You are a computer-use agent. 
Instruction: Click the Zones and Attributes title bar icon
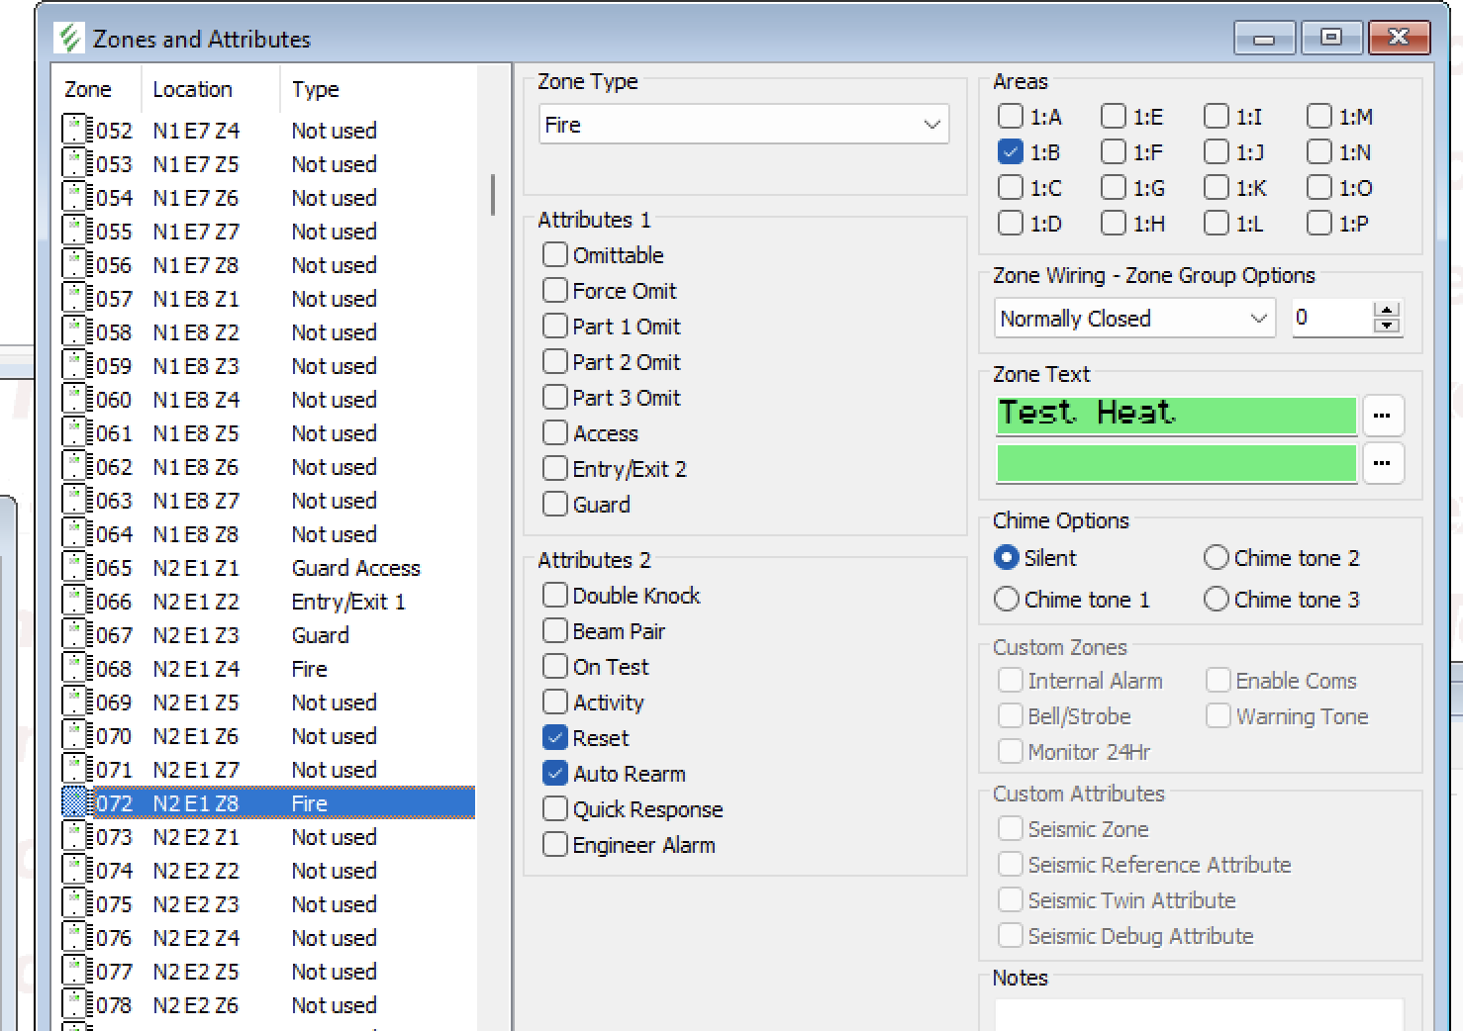tap(70, 39)
